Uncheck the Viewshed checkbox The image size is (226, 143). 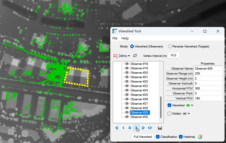(169, 105)
